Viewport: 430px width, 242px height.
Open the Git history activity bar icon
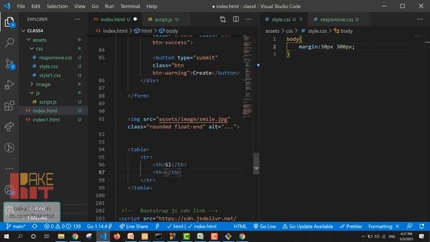9,148
